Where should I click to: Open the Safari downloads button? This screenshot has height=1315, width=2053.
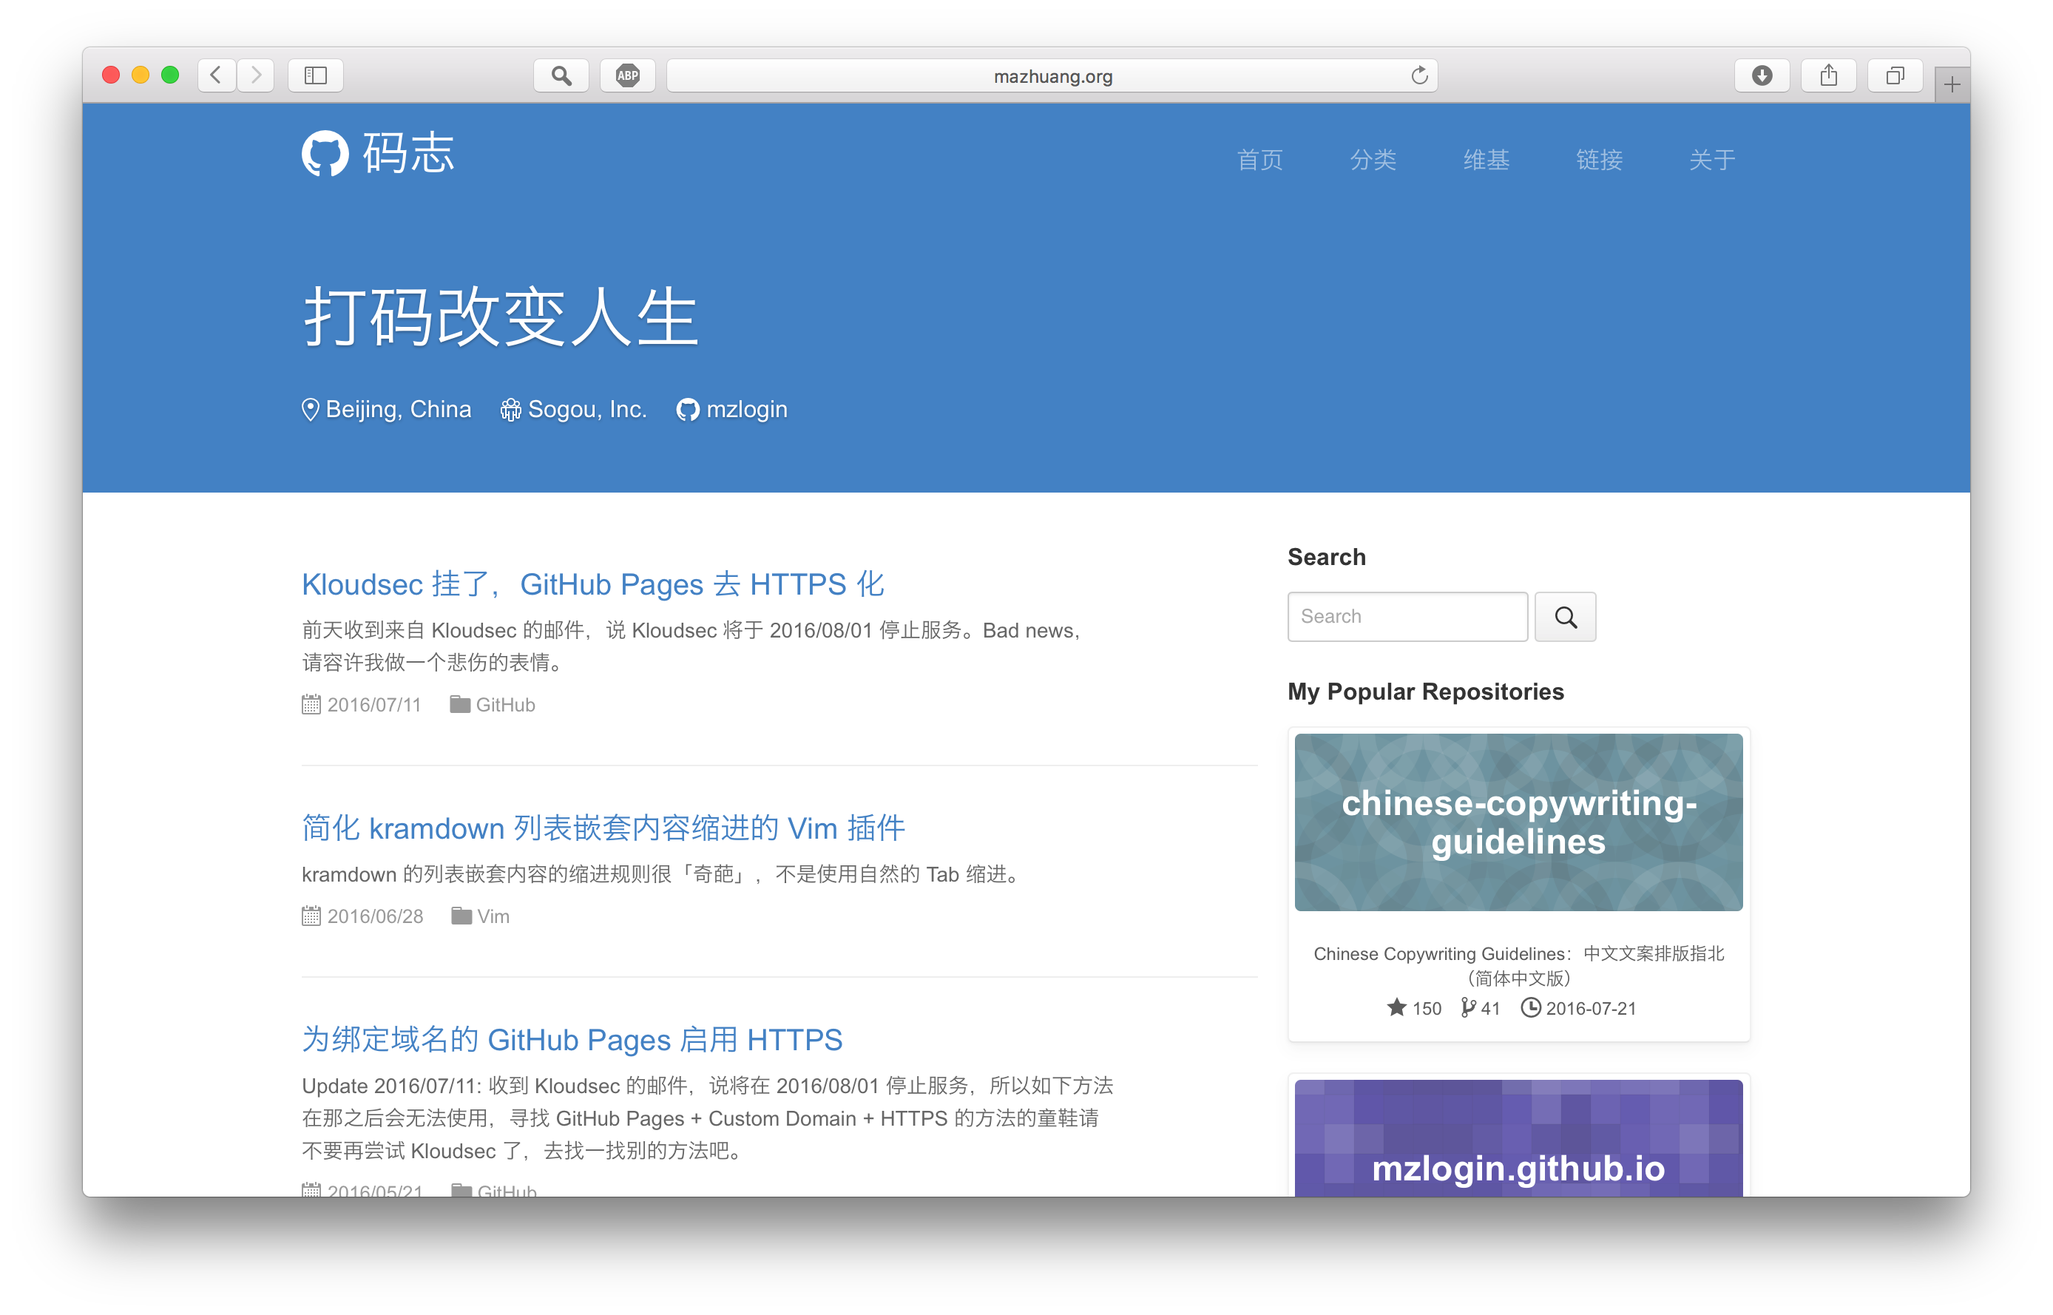pyautogui.click(x=1761, y=75)
